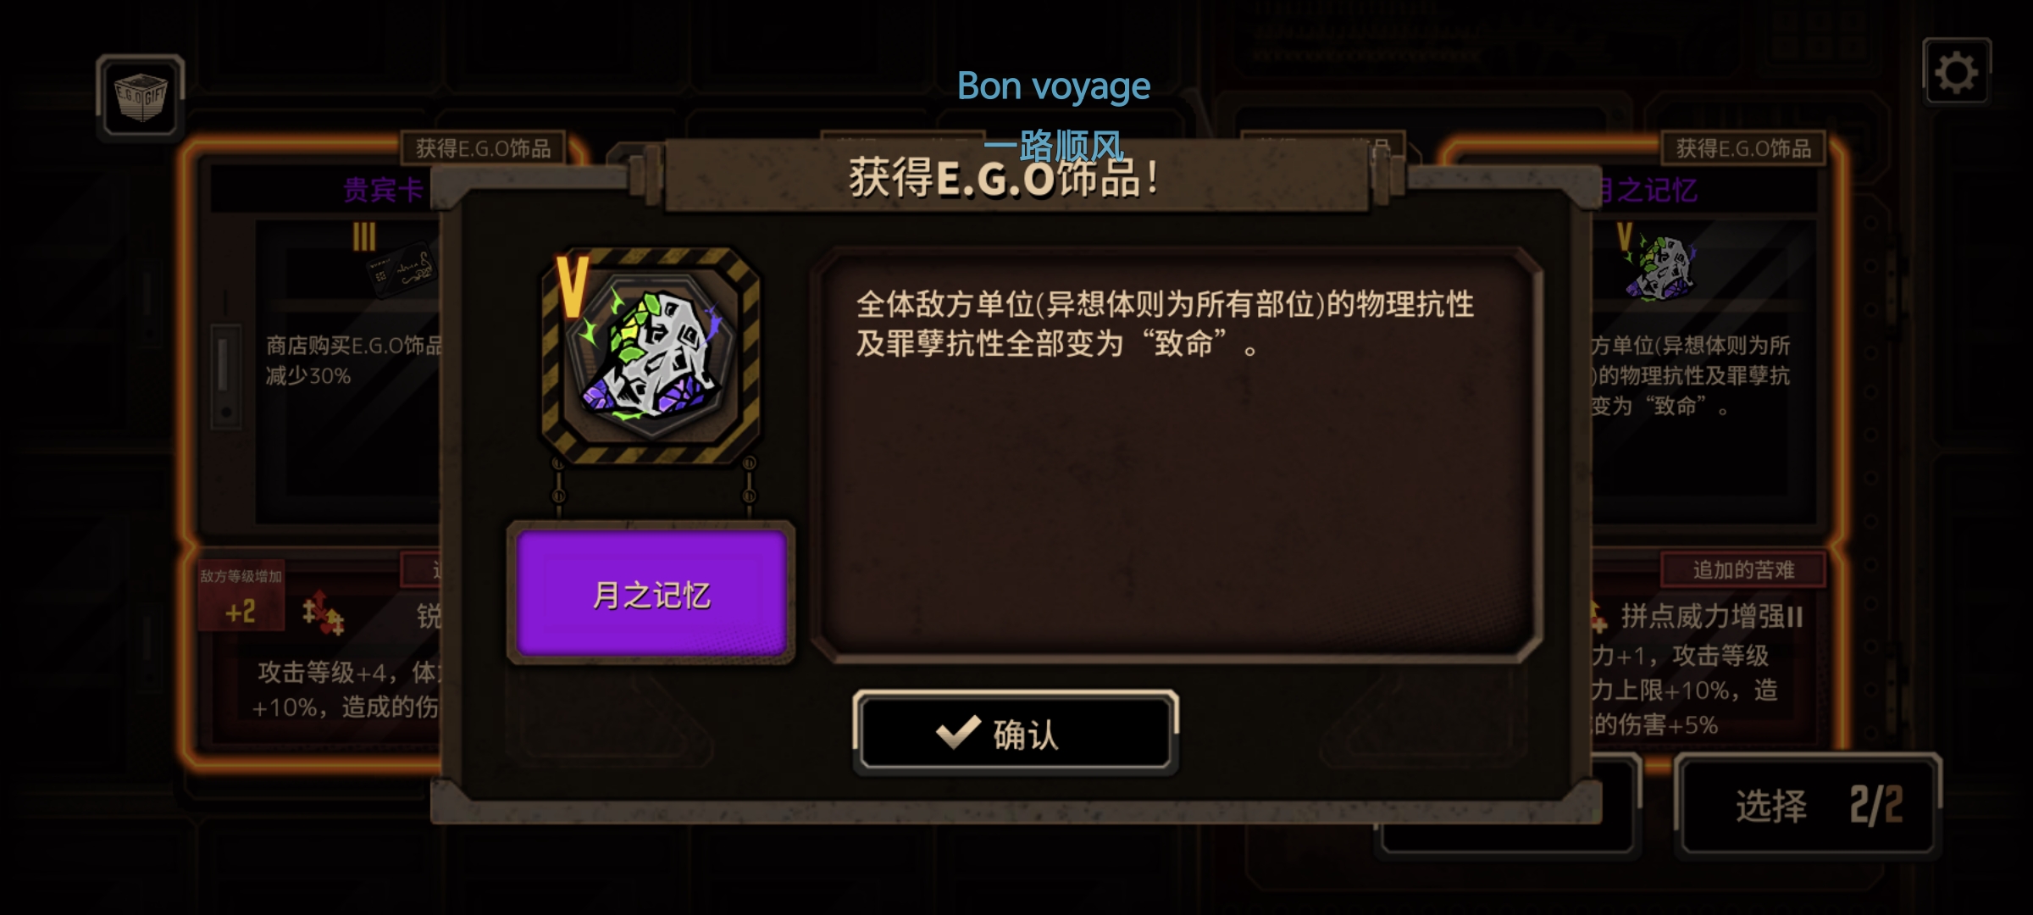Click the crossed-swords icon on left card
2033x915 pixels.
[323, 612]
